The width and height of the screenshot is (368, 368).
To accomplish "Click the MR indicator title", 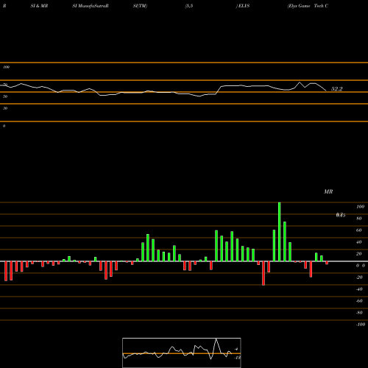I will point(328,191).
